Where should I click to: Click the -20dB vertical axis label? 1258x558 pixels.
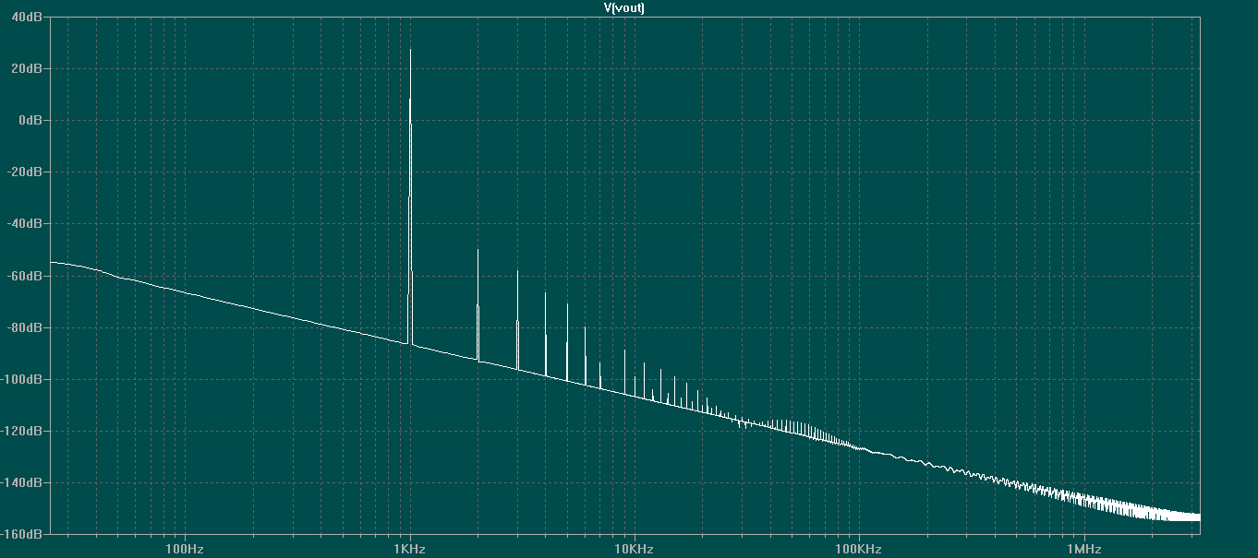pos(27,172)
